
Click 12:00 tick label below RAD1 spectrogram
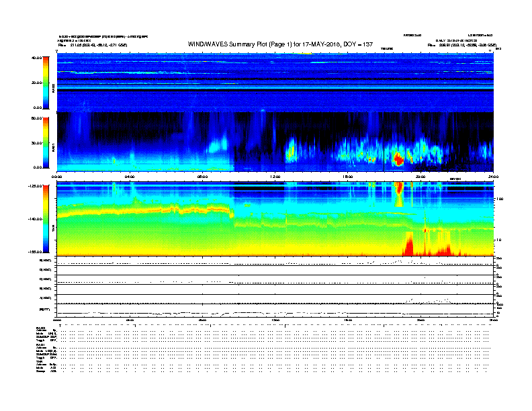[275, 177]
